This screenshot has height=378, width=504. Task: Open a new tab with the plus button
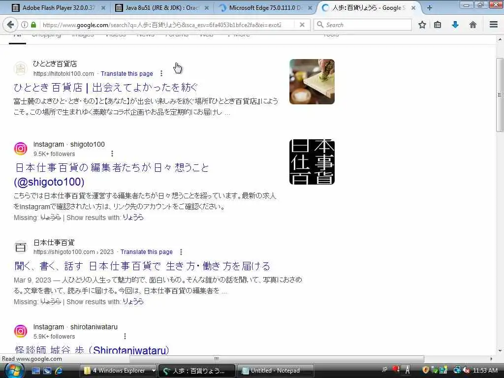(429, 8)
